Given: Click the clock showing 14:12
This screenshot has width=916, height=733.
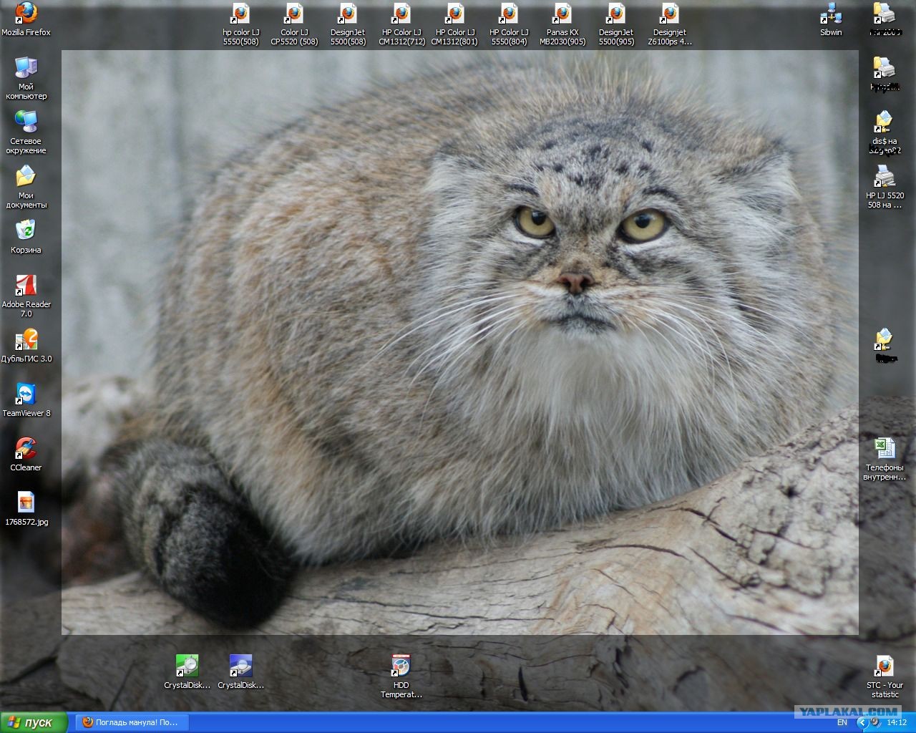Looking at the screenshot, I should [x=897, y=722].
